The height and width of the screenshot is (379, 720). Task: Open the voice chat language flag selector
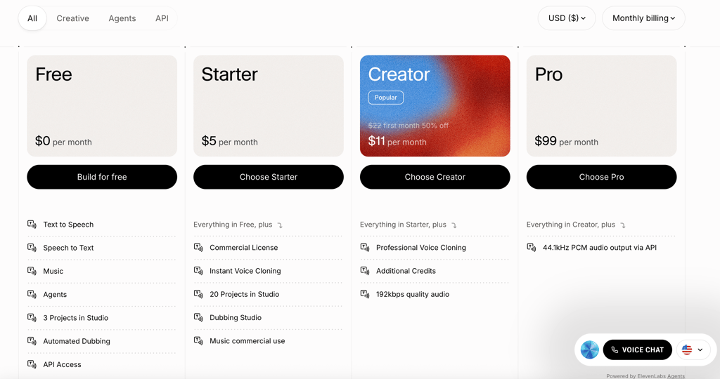coord(693,350)
